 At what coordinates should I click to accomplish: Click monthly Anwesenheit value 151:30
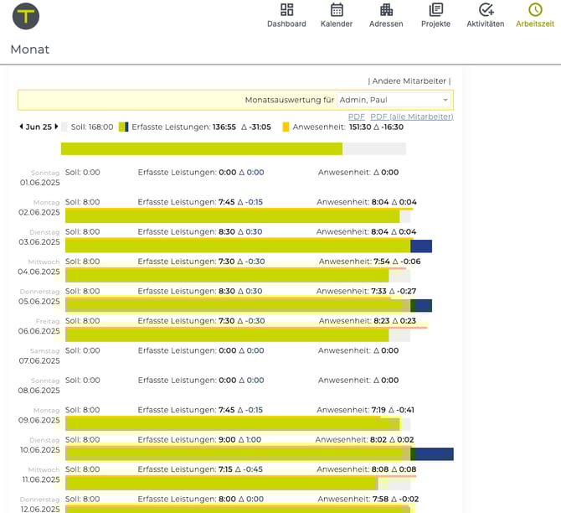360,127
